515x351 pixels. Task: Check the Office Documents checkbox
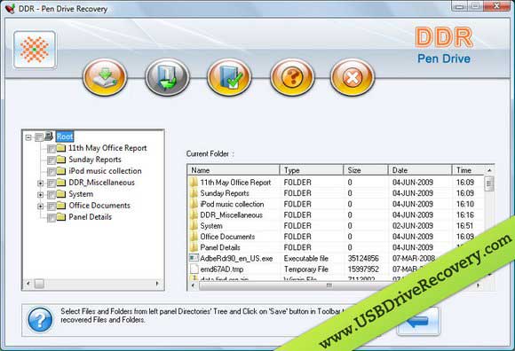51,207
